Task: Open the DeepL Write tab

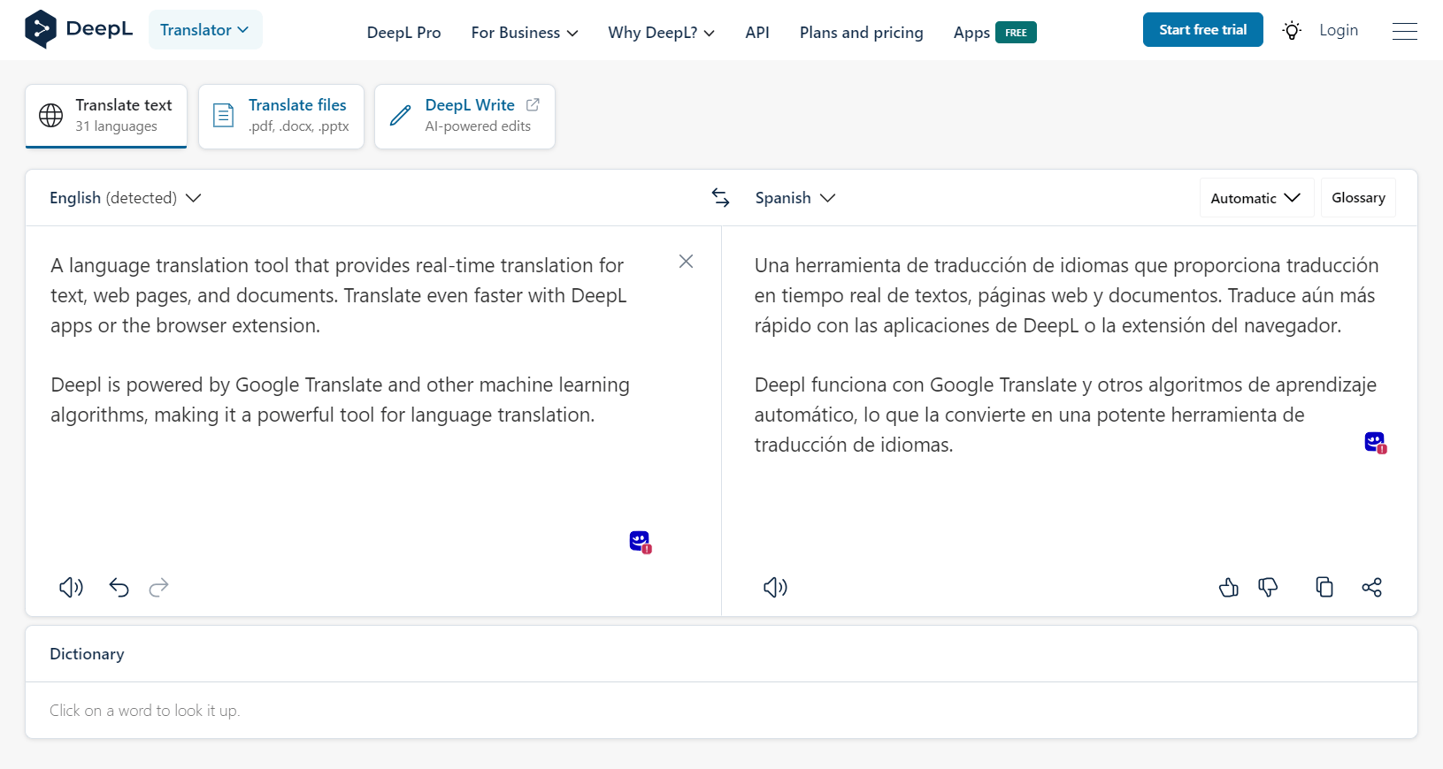Action: (464, 116)
